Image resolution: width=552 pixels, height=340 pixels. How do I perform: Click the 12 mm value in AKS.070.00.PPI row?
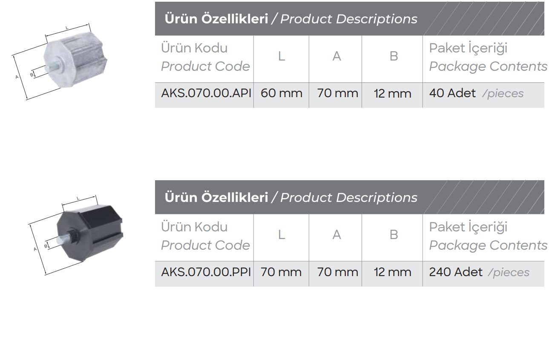coord(392,272)
